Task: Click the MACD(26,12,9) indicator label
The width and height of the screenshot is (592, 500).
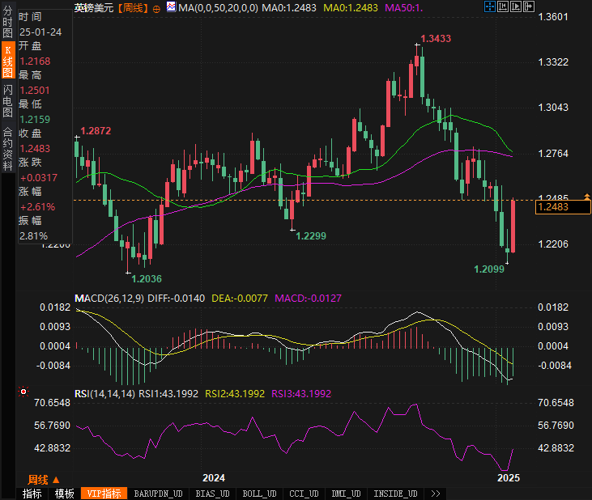Action: click(x=109, y=299)
